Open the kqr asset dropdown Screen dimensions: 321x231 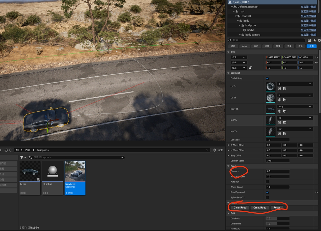click(x=295, y=129)
